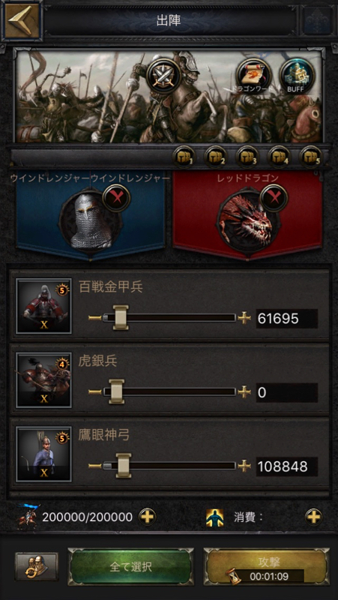Tap the 全て選択 green button
The image size is (338, 600).
pyautogui.click(x=130, y=567)
